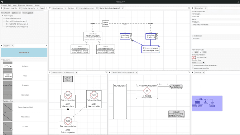Open the About menu

coord(37,5)
